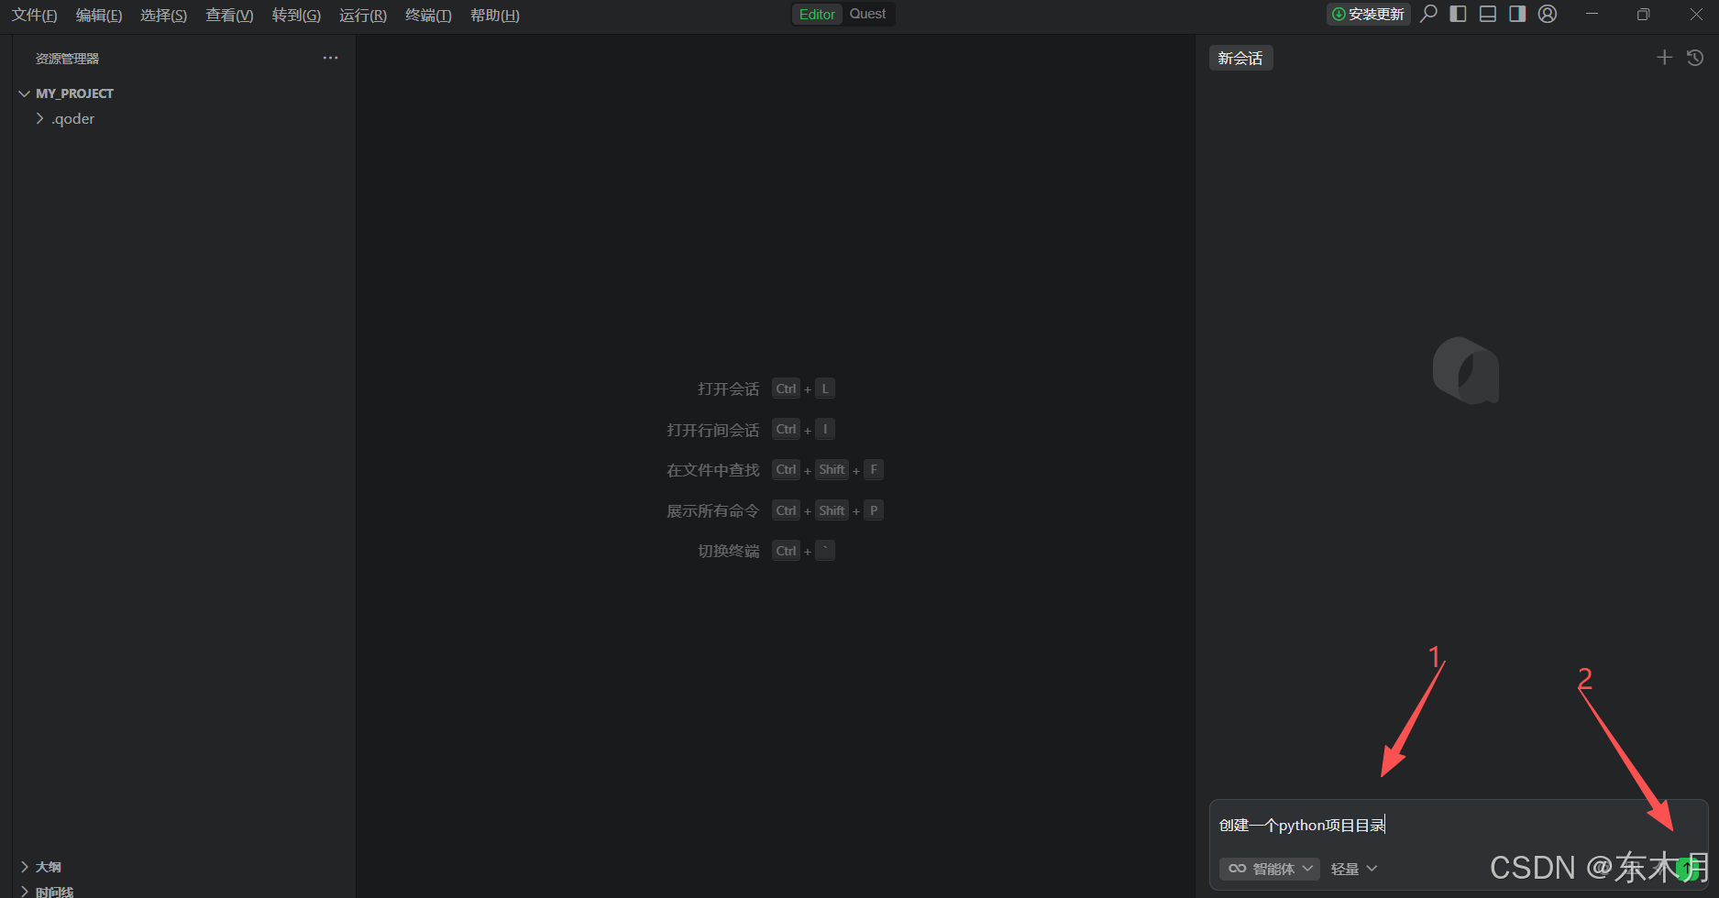Open the 编辑(E) menu
The image size is (1719, 898).
(x=99, y=16)
